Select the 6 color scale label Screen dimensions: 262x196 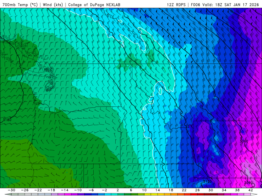click(x=131, y=190)
